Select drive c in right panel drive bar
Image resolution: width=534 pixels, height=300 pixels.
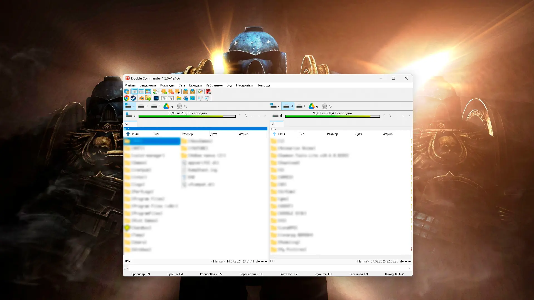(275, 106)
